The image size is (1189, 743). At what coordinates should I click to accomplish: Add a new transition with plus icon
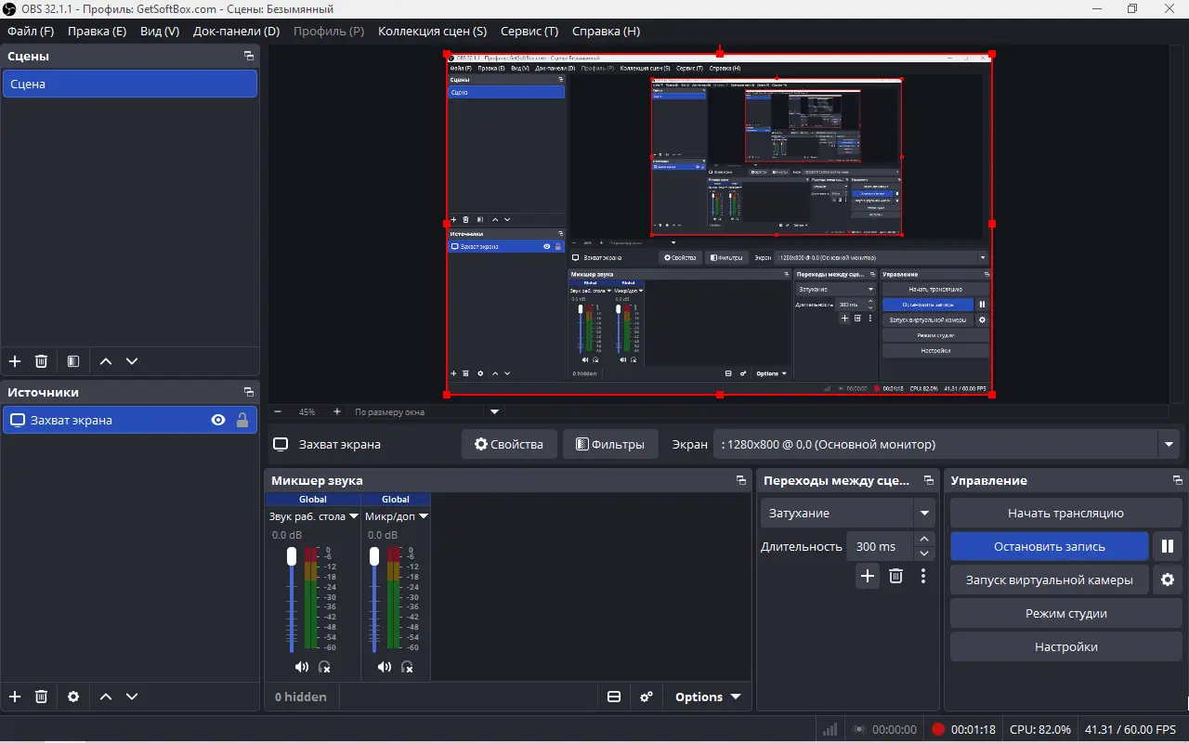pos(867,577)
